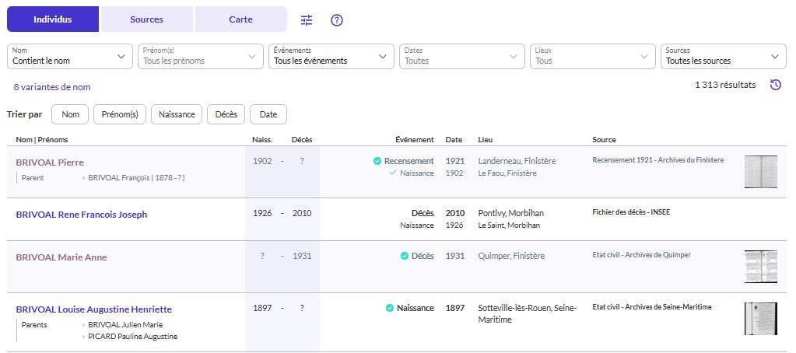The image size is (796, 353).
Task: Open the Sources filter dropdown
Action: pos(723,56)
